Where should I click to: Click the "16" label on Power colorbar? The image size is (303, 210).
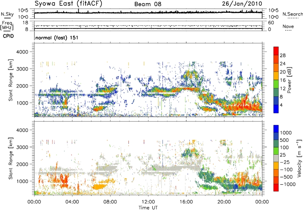pyautogui.click(x=283, y=80)
